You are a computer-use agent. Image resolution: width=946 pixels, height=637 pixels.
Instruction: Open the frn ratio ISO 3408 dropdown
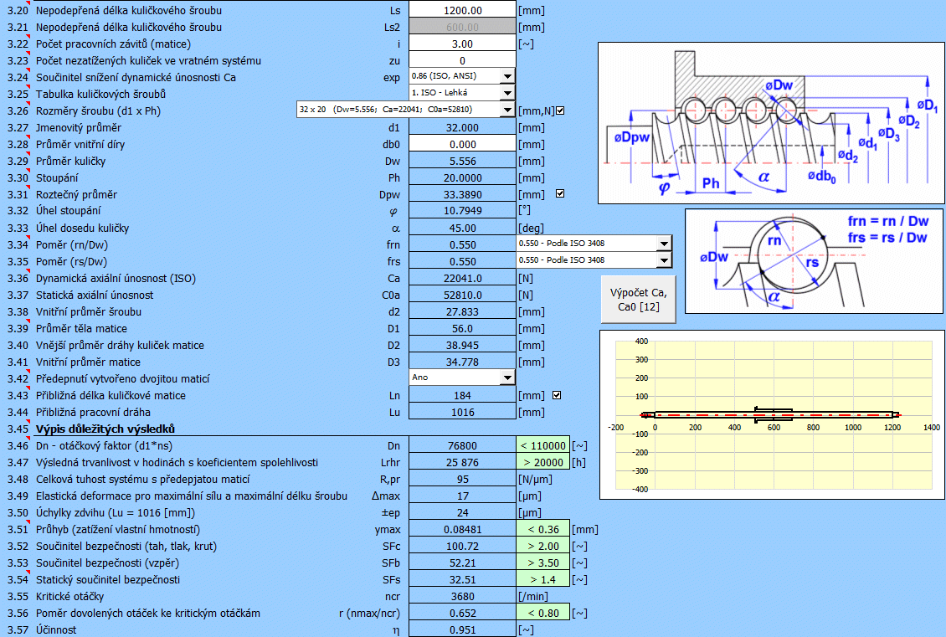pos(664,244)
